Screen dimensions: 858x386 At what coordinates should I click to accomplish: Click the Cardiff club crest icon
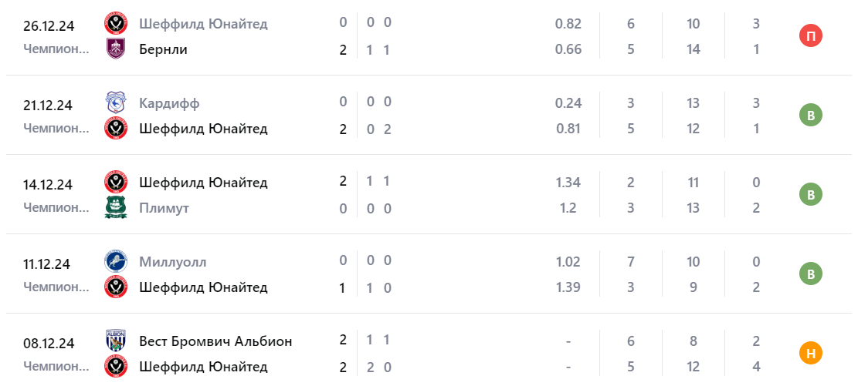pos(115,102)
